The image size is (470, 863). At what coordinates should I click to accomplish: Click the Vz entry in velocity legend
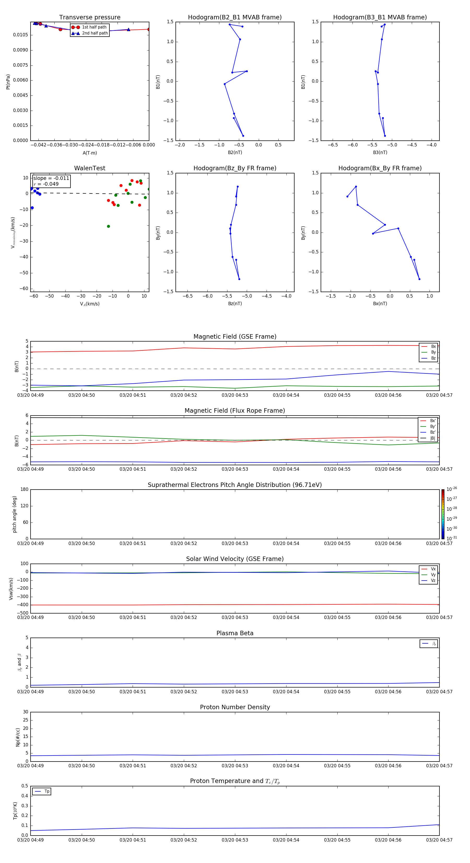[x=428, y=581]
